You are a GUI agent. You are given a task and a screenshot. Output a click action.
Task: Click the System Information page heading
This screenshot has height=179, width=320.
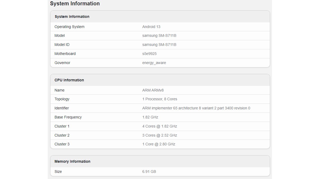pyautogui.click(x=75, y=3)
